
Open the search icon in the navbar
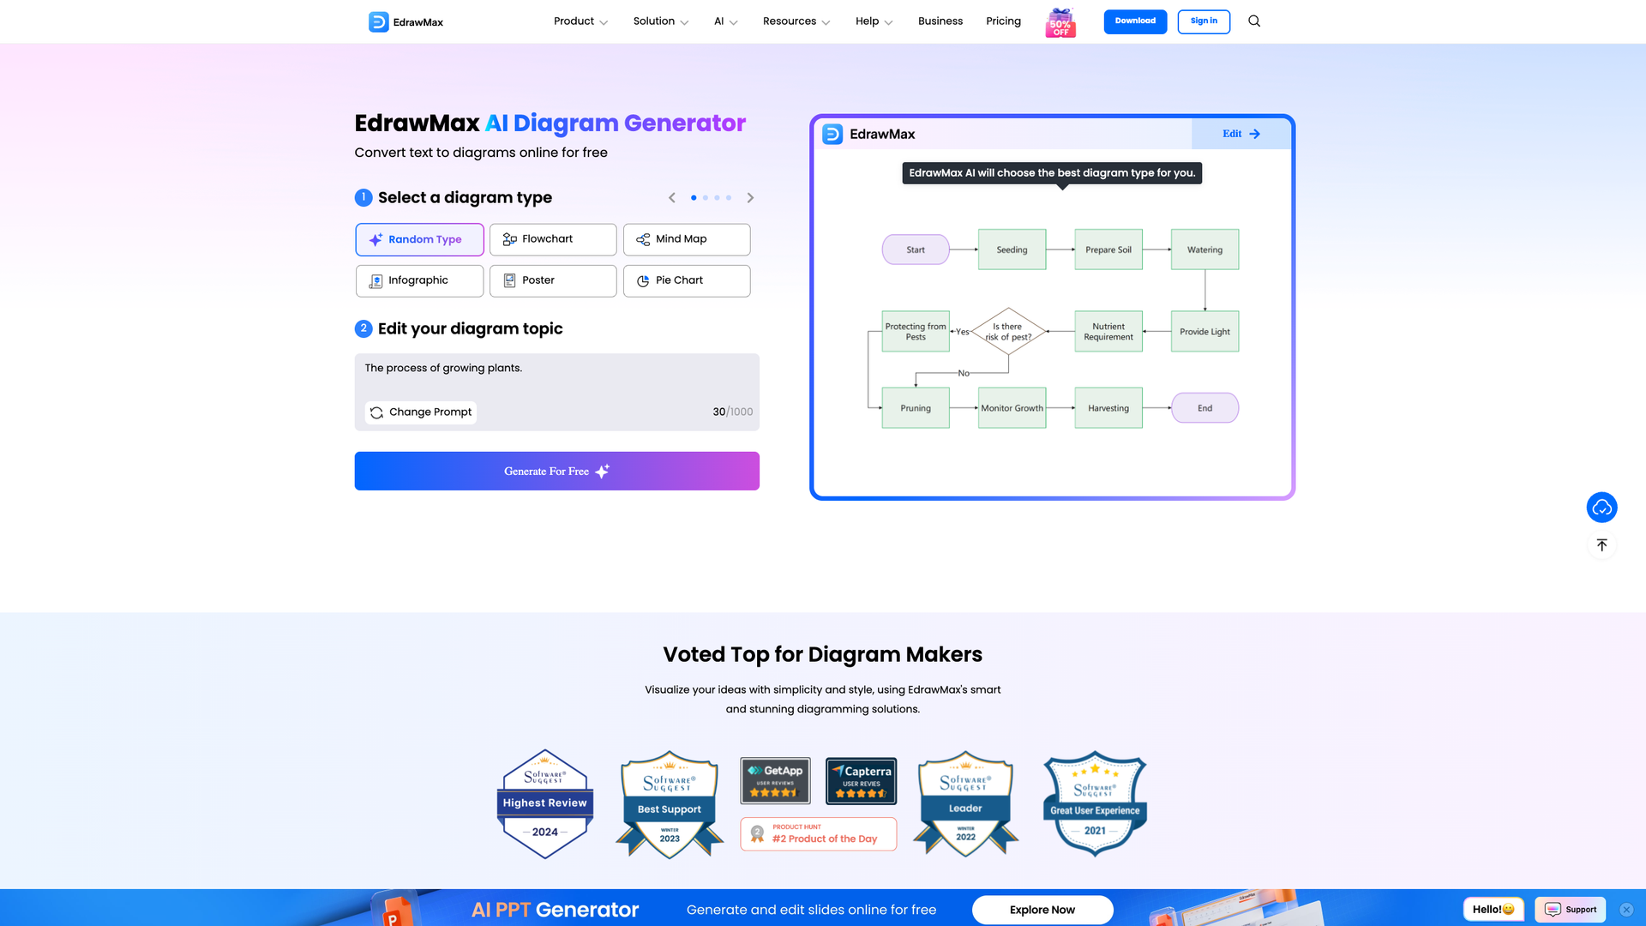1253,21
